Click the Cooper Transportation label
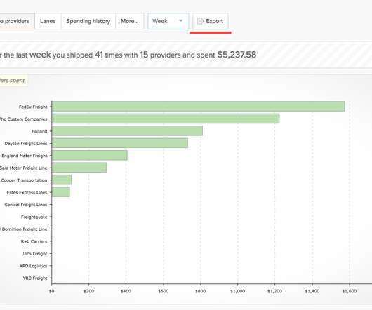372x310 pixels. [x=24, y=180]
